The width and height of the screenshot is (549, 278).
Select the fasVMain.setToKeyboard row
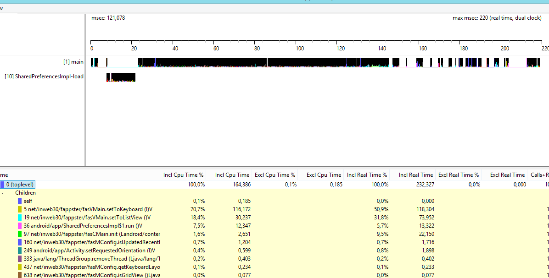(x=274, y=209)
